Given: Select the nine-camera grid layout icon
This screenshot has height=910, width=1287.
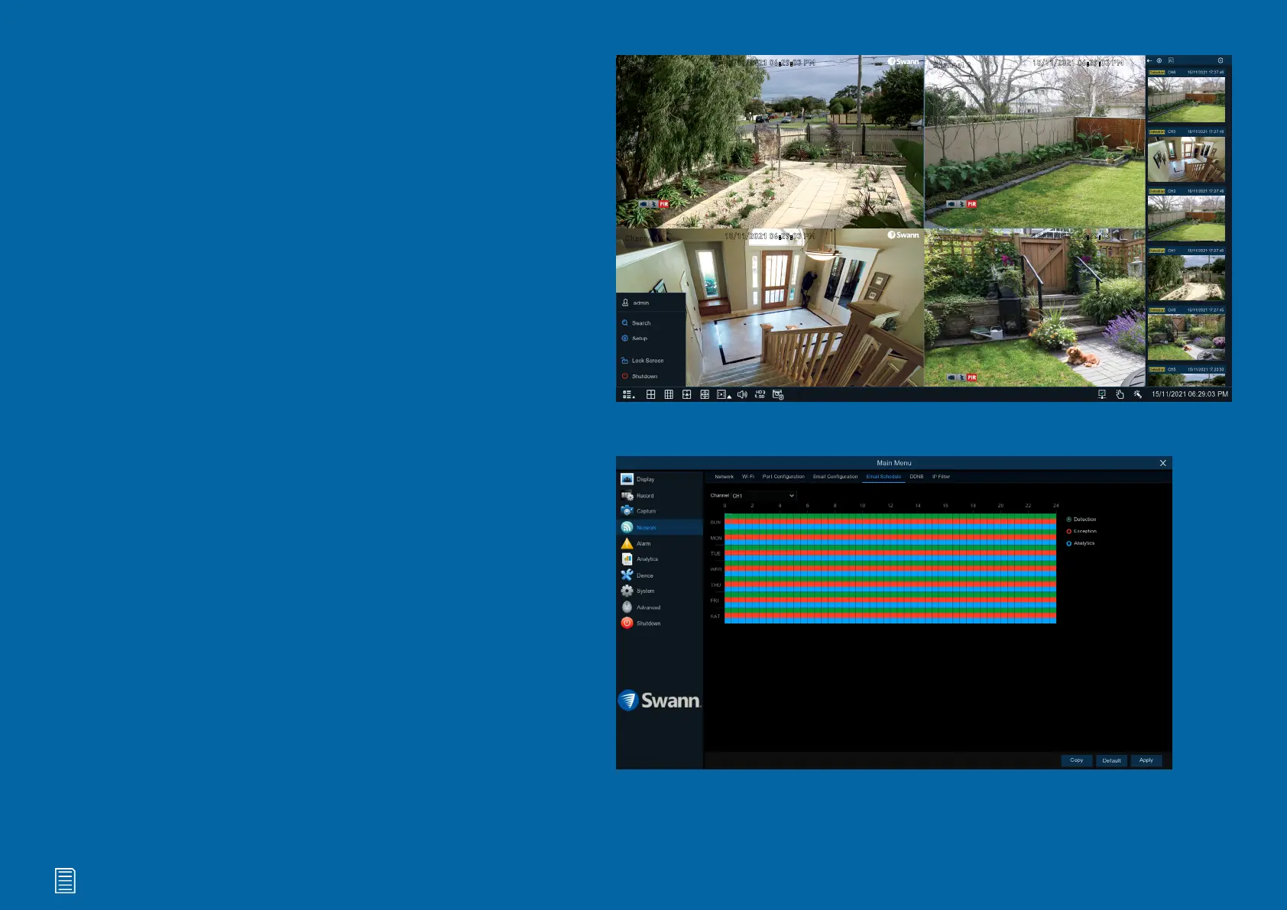Looking at the screenshot, I should tap(669, 395).
